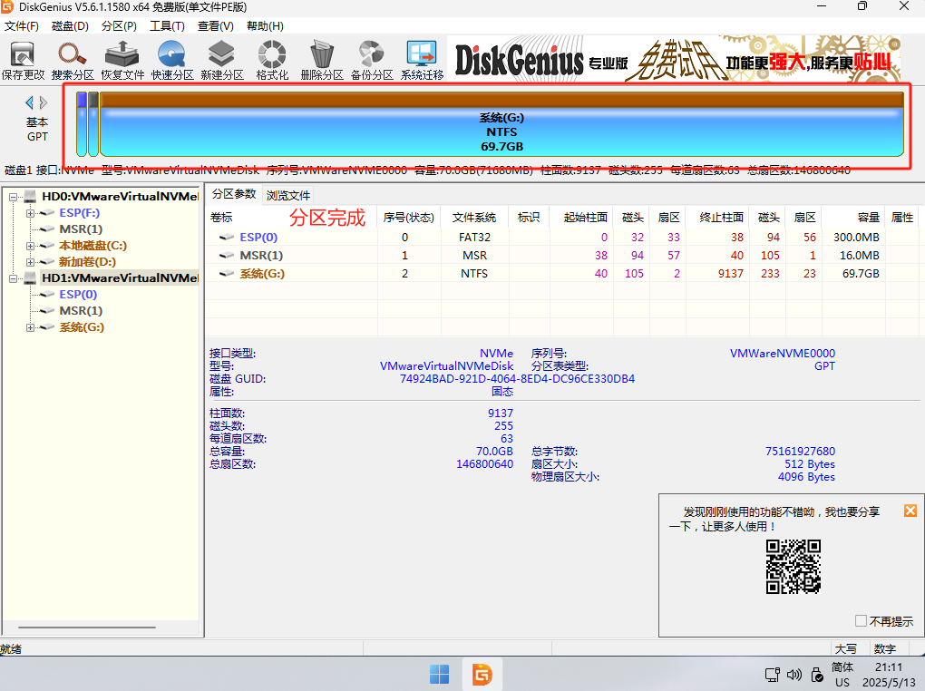The width and height of the screenshot is (925, 691).
Task: Open the 磁盘(D) menu
Action: [x=70, y=26]
